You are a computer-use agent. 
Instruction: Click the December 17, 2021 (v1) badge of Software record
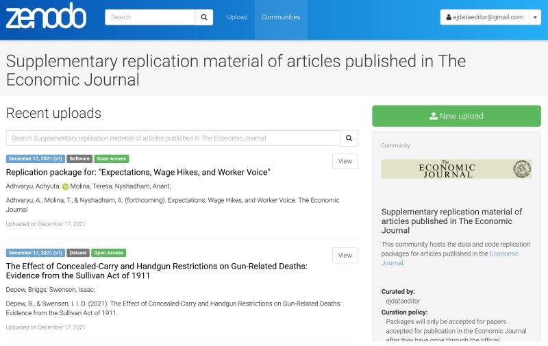tap(36, 159)
